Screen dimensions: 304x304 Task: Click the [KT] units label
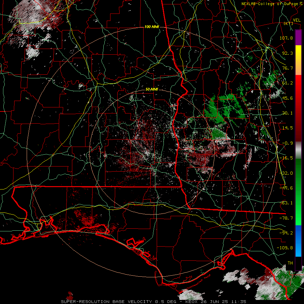pyautogui.click(x=288, y=23)
